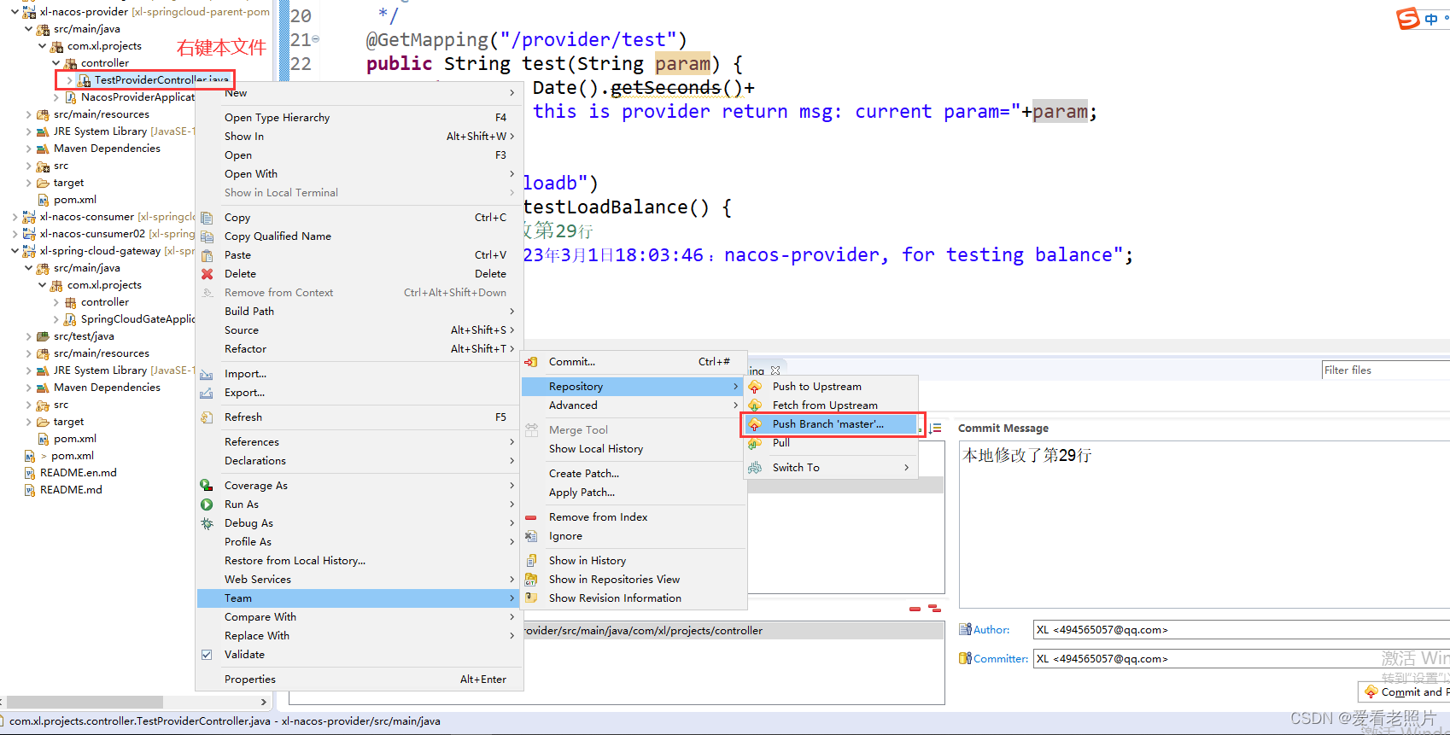Click the Refresh icon in context menu
Screen dimensions: 1450x735
click(207, 417)
